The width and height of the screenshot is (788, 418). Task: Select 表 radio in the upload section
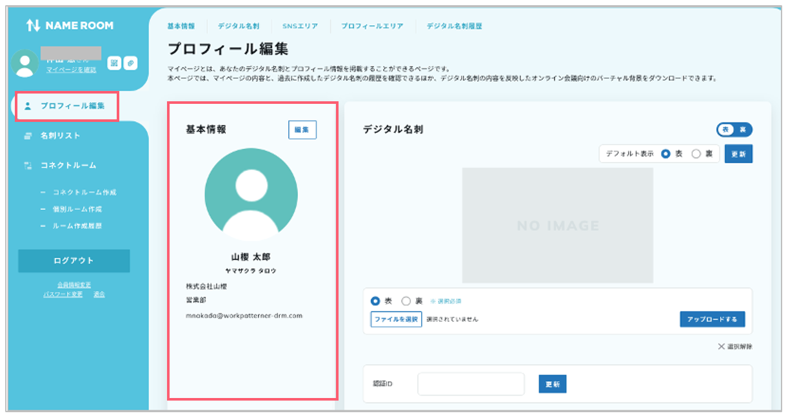coord(376,301)
